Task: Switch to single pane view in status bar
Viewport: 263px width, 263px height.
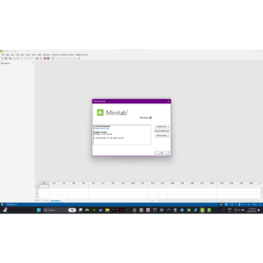Action: point(231,204)
